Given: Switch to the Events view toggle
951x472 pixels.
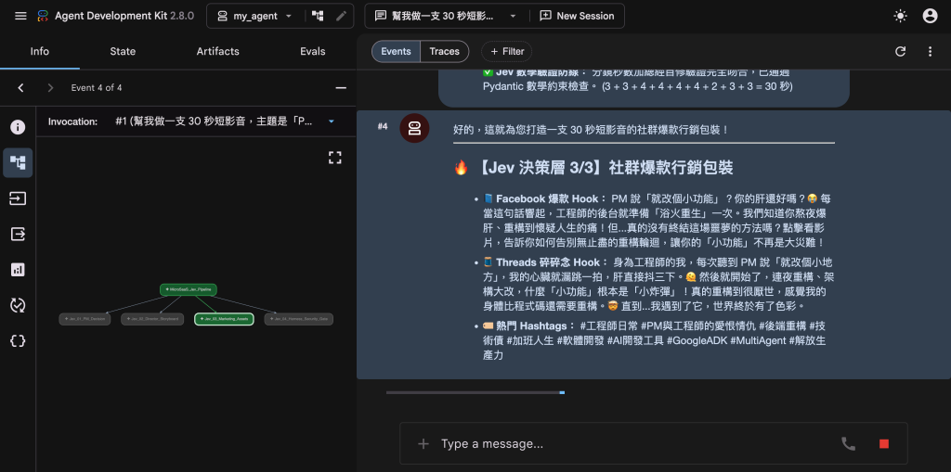Looking at the screenshot, I should (396, 52).
